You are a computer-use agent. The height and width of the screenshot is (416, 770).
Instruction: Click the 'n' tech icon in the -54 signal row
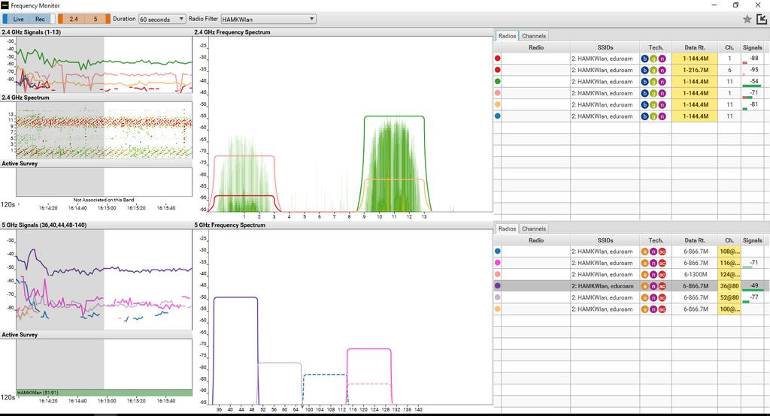pos(662,81)
